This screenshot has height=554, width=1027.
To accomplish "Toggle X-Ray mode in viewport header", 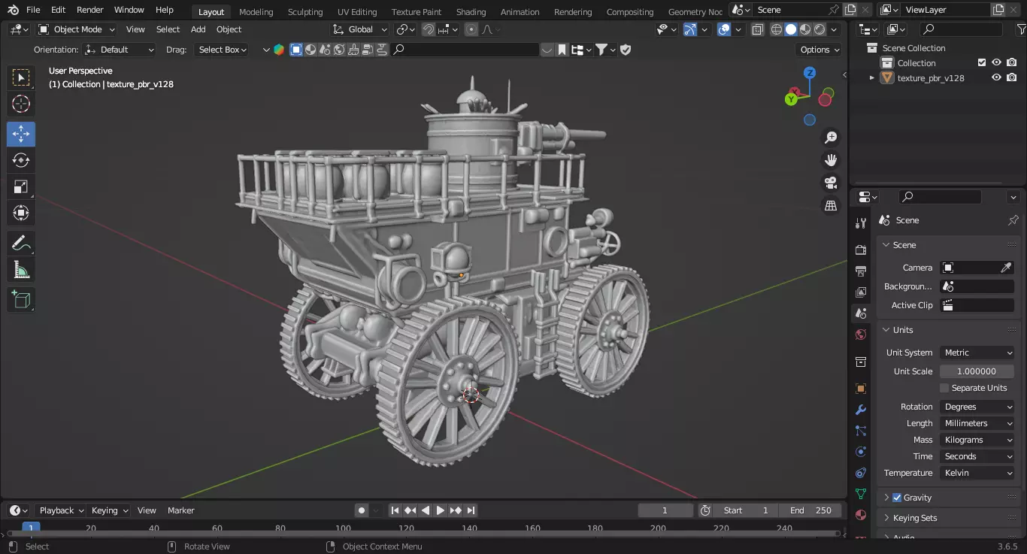I will (757, 29).
